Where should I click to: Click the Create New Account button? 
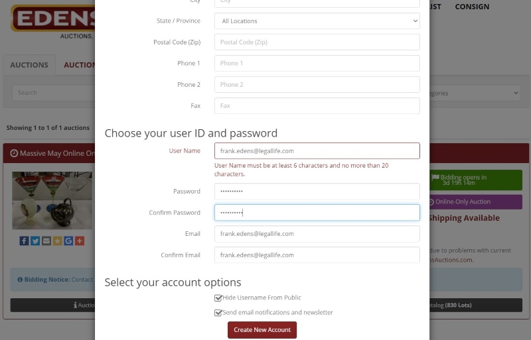point(262,330)
